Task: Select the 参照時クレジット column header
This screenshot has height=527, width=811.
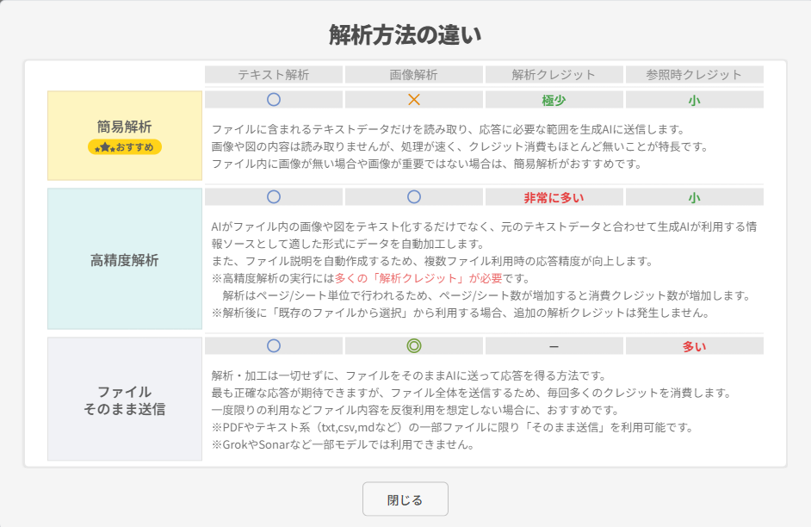Action: point(694,74)
